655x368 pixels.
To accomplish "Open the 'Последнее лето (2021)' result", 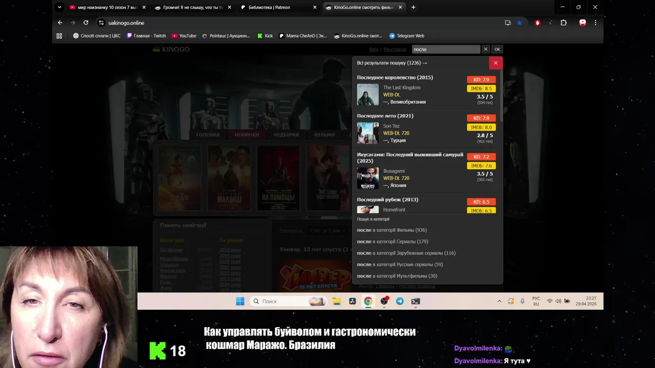I will [x=385, y=116].
